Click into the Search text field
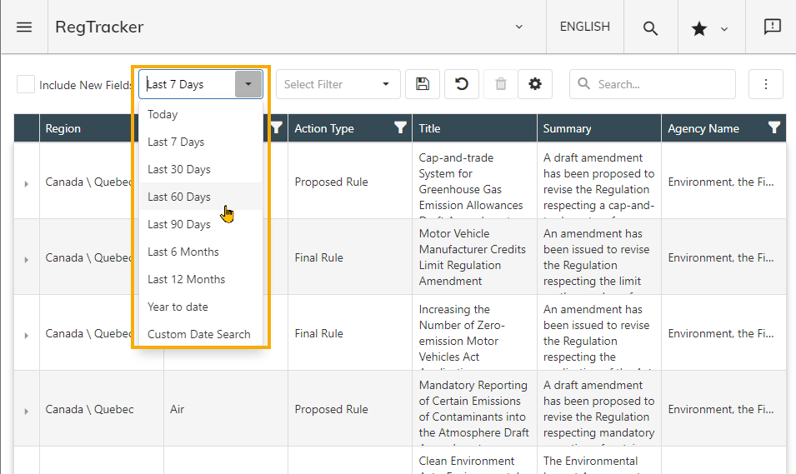796x474 pixels. pos(658,84)
